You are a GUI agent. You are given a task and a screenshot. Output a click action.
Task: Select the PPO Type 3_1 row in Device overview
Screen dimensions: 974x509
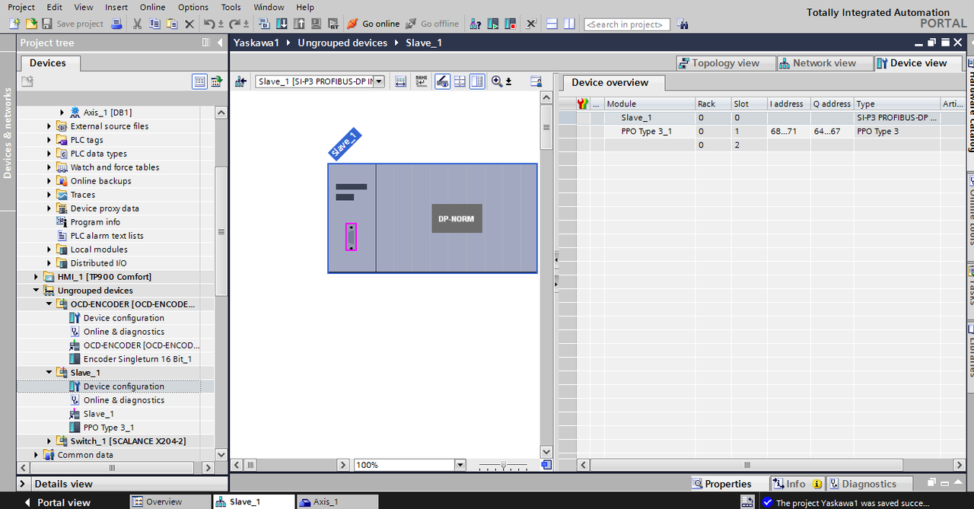[762, 132]
